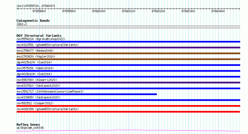Open nsv4312591 (gnomADStructuralVariants) label
The width and height of the screenshot is (248, 134).
click(x=48, y=45)
